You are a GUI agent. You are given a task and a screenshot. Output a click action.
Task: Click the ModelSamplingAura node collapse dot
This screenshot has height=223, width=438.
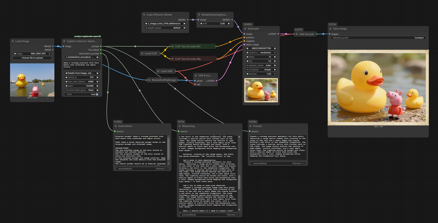click(199, 15)
